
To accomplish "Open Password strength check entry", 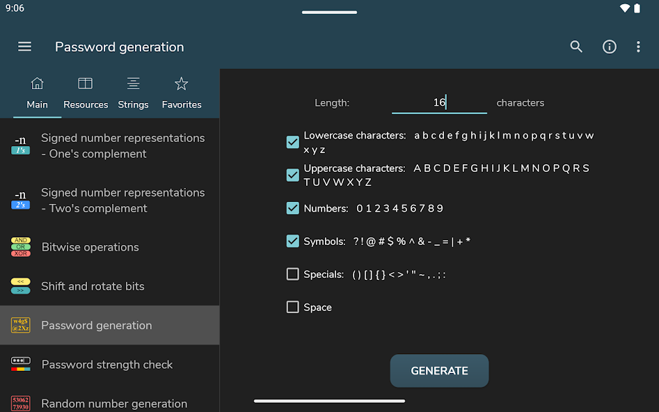I will click(110, 364).
